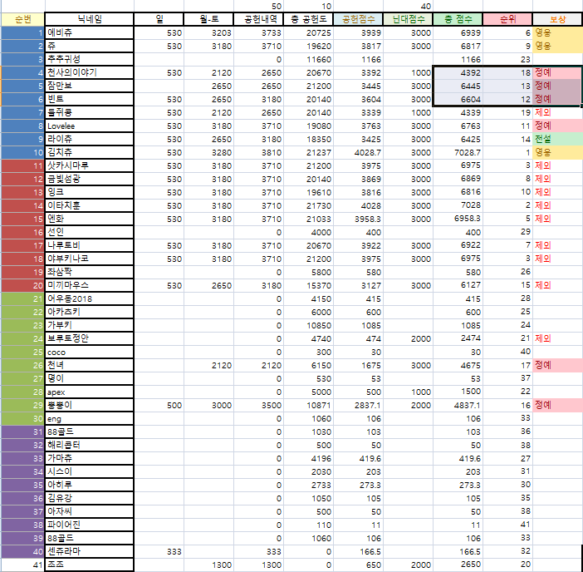Click the total score cell 4837.1
583x572 pixels.
[458, 404]
